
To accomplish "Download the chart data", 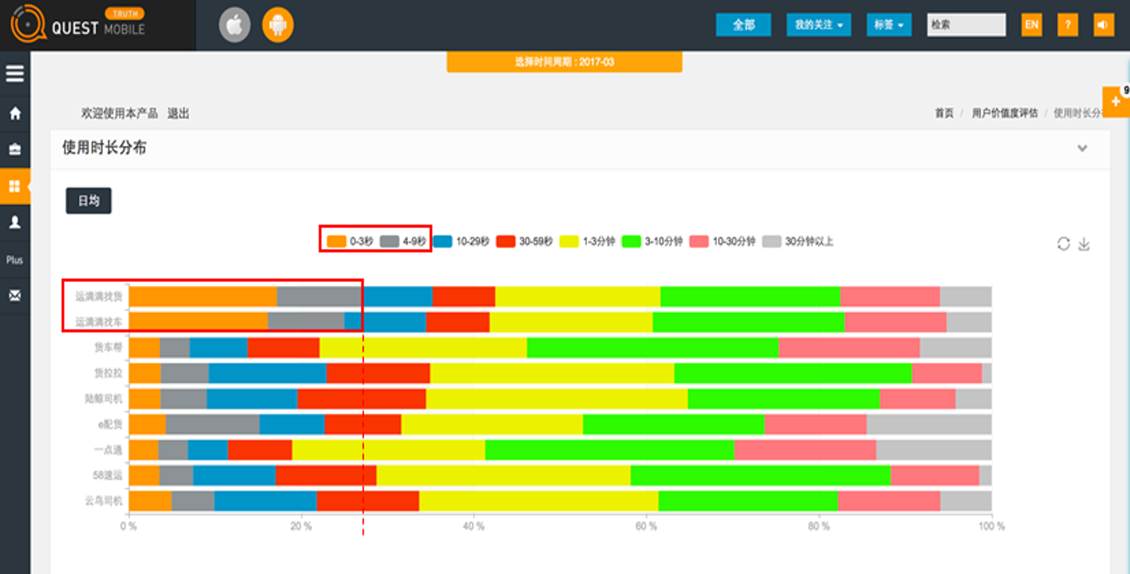I will (1084, 244).
